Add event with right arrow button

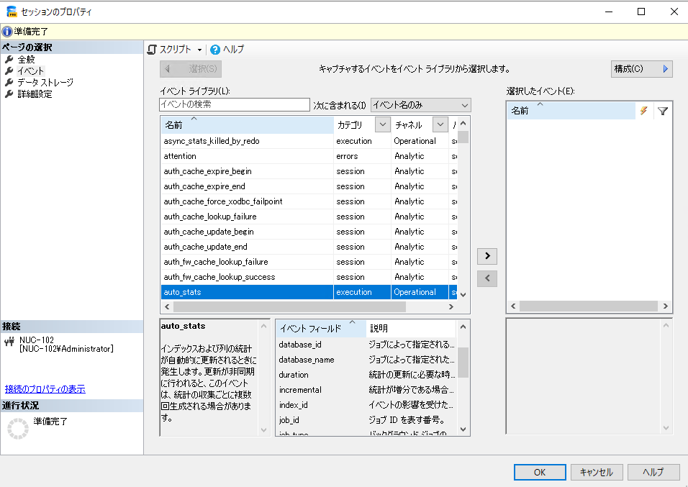(487, 256)
